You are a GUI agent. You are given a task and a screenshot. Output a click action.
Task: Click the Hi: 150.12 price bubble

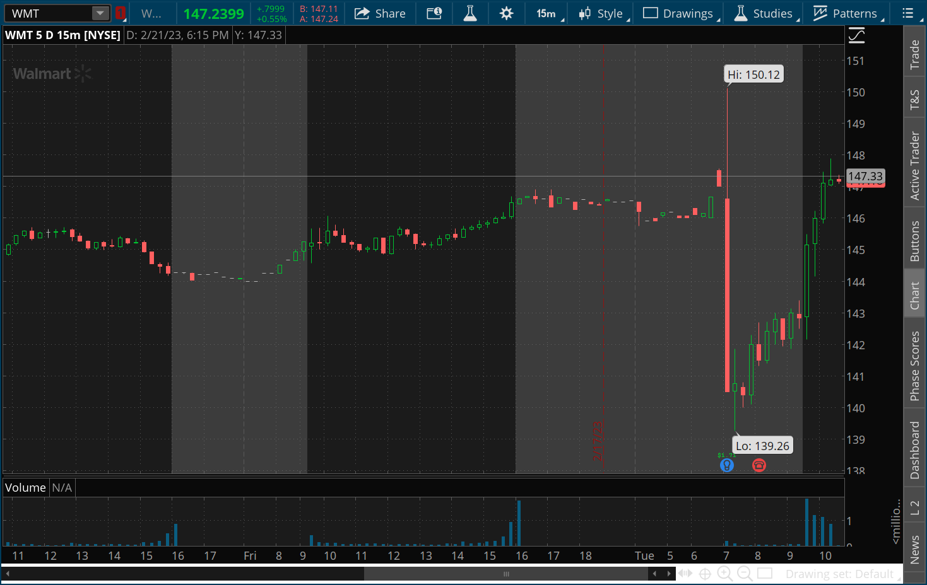pos(754,74)
